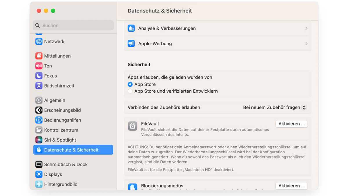Image resolution: width=348 pixels, height=196 pixels.
Task: Click the Fokus moon icon
Action: pos(39,76)
